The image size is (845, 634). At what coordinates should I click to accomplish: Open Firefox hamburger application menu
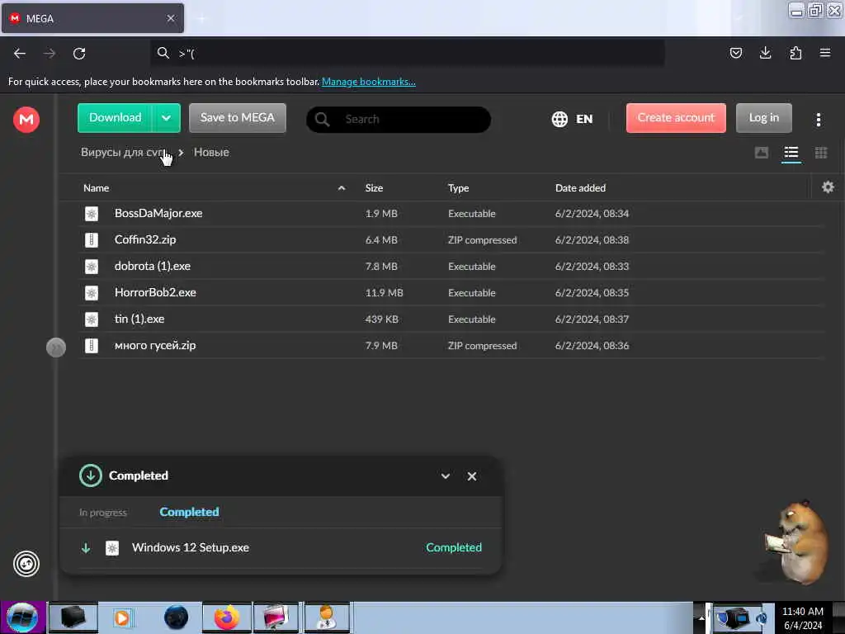pyautogui.click(x=824, y=53)
